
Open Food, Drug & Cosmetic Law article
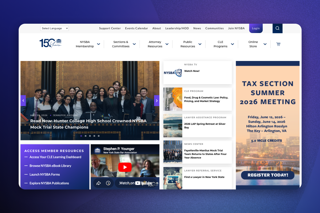[x=206, y=99]
